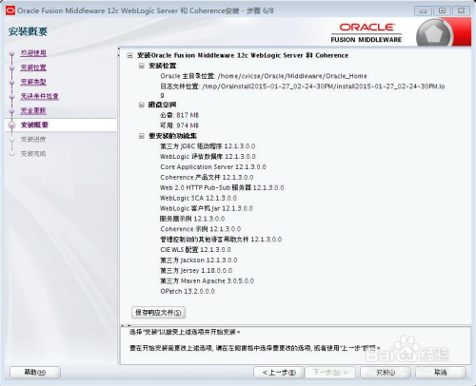
Task: Select WebLogic 客户机 Jar 12.1.3.0.0 row
Action: 207,208
